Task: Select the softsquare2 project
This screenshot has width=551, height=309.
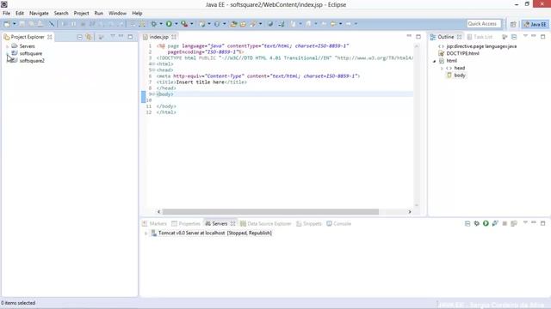Action: tap(32, 61)
